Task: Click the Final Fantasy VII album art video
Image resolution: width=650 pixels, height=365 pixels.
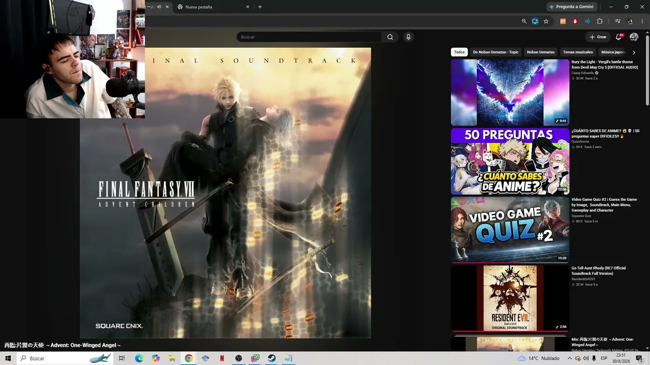Action: click(x=225, y=193)
